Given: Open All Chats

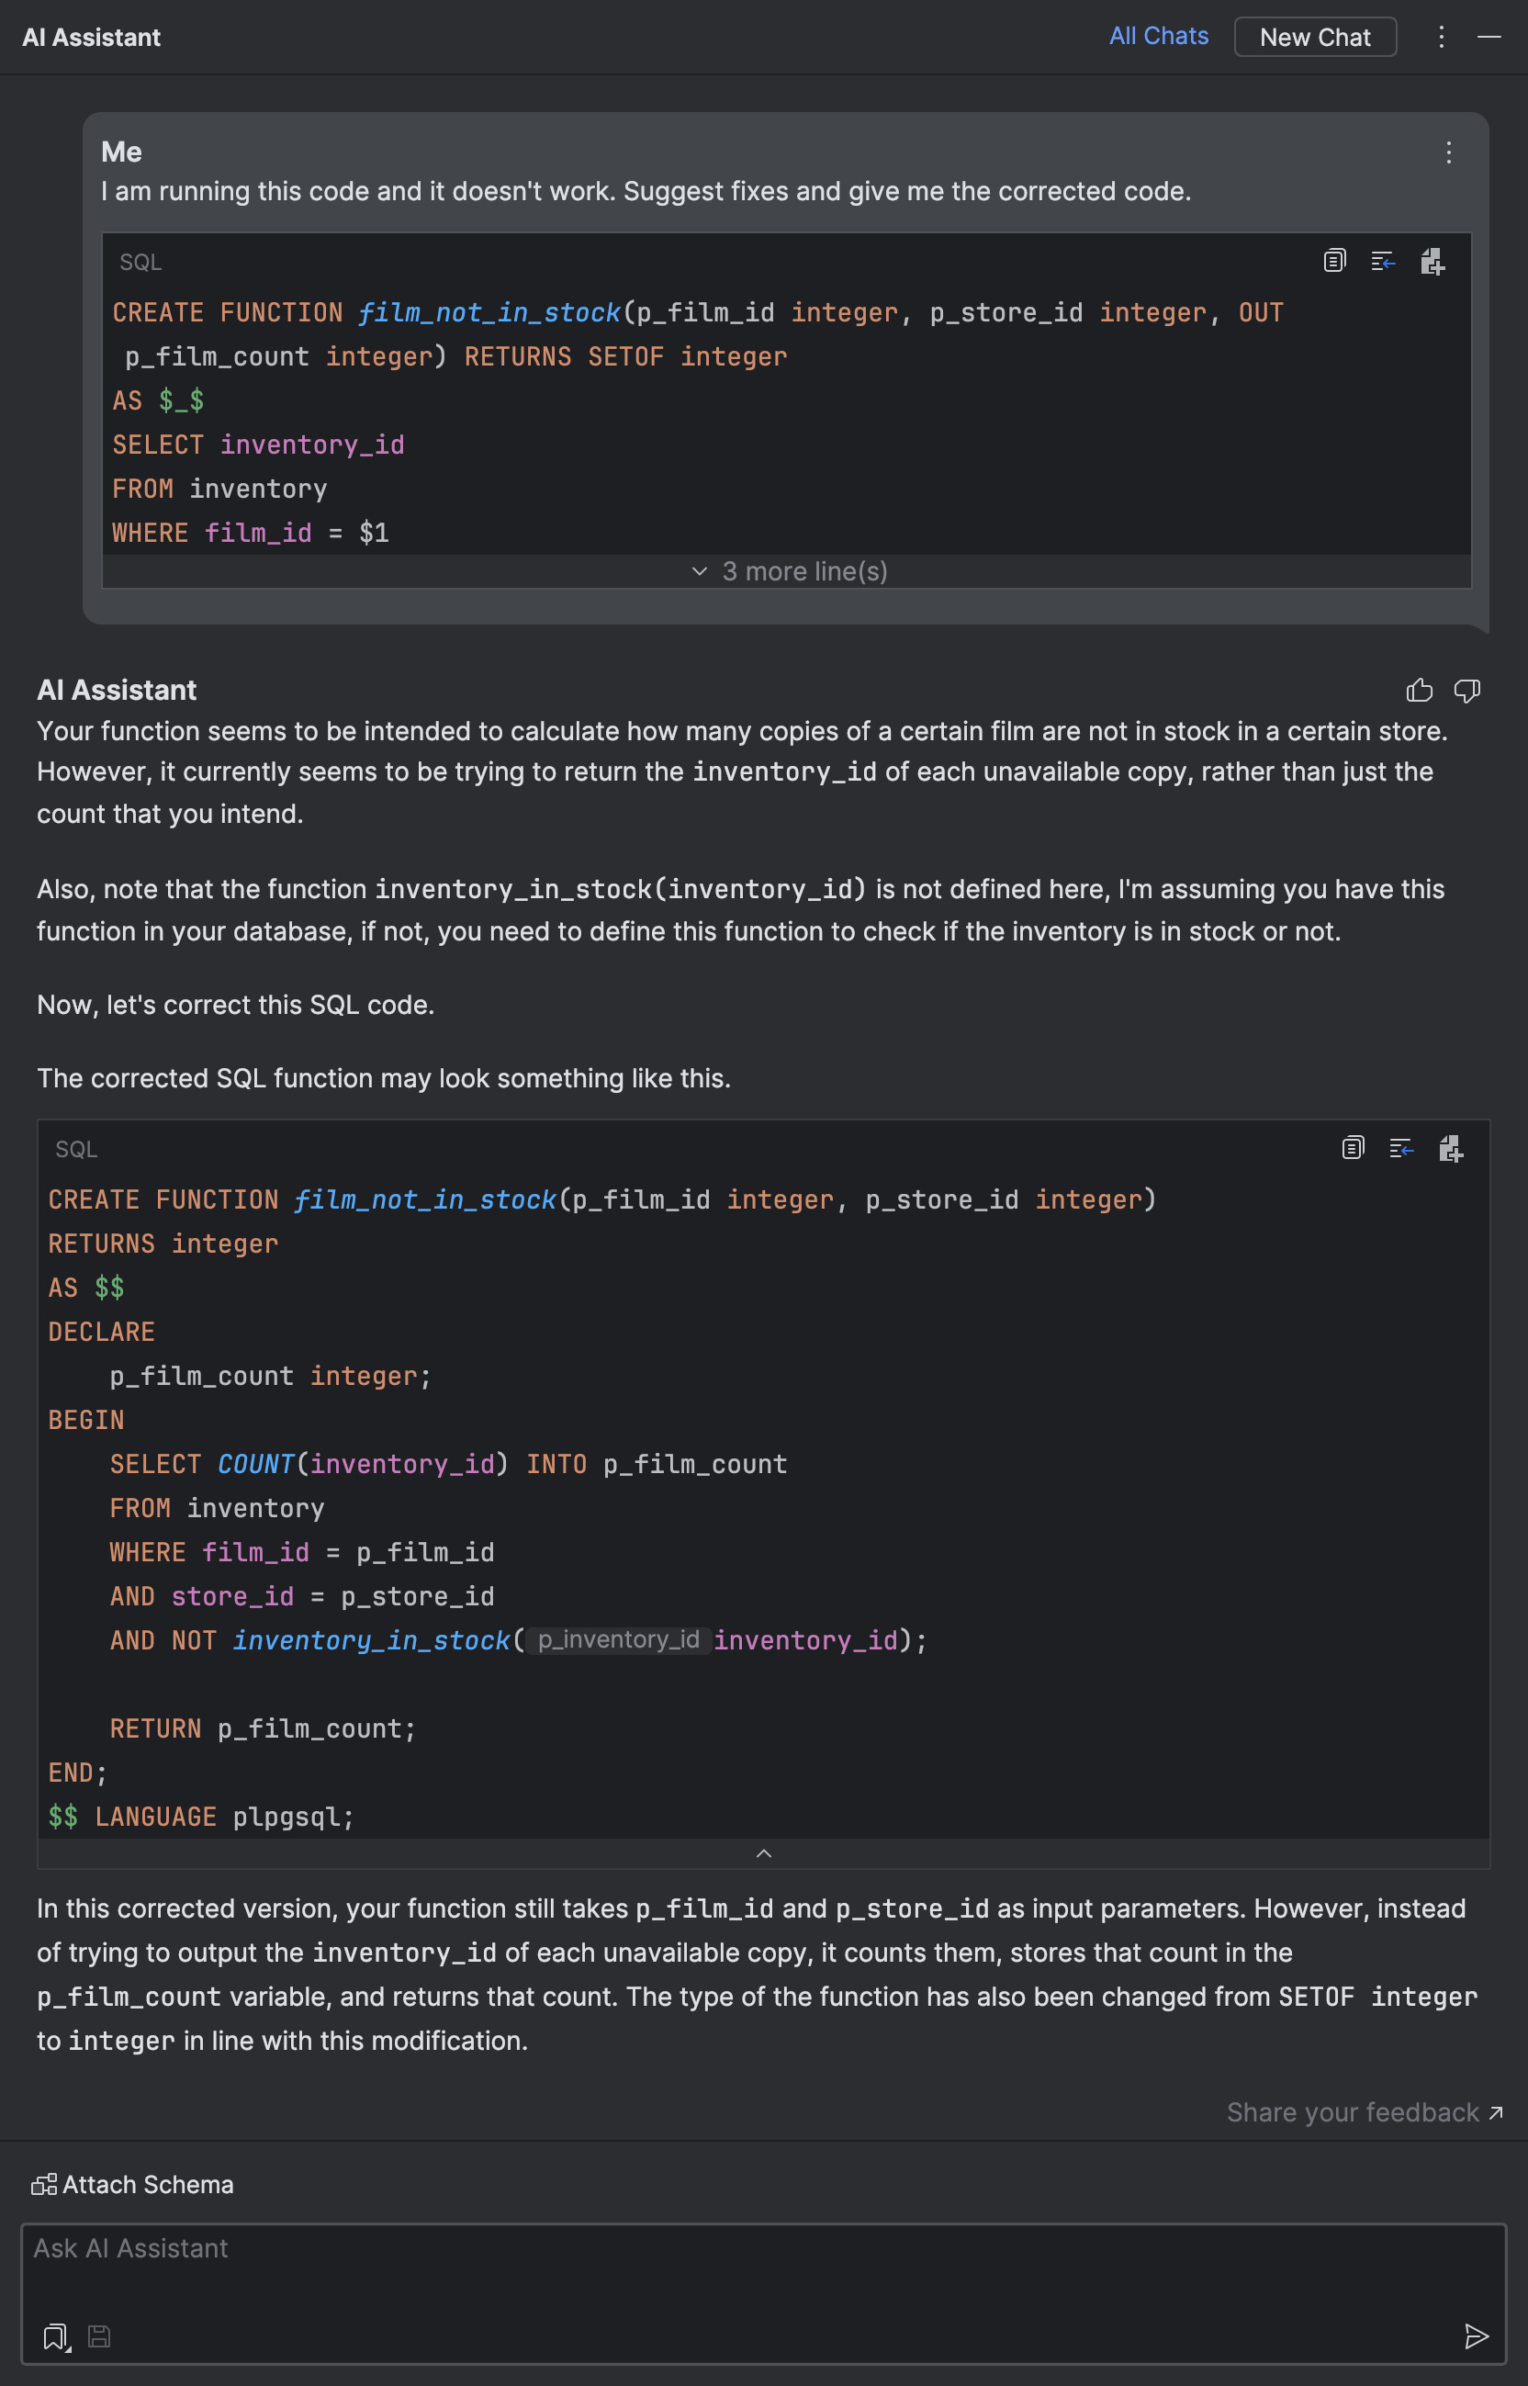Looking at the screenshot, I should (x=1158, y=36).
